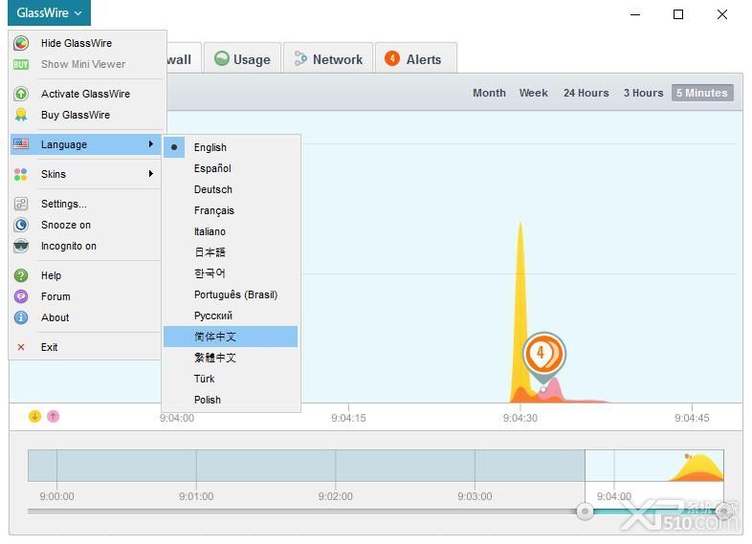Select Русский language option
This screenshot has height=544, width=752.
(231, 316)
